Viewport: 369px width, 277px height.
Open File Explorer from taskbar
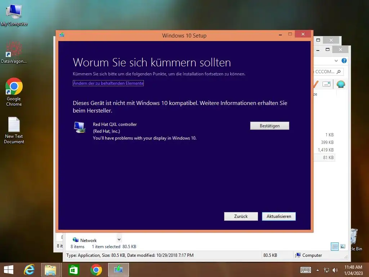tap(50, 270)
